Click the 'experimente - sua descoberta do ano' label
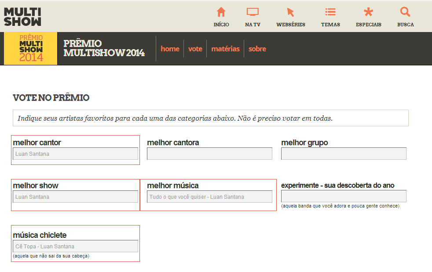This screenshot has width=432, height=272. pyautogui.click(x=338, y=186)
